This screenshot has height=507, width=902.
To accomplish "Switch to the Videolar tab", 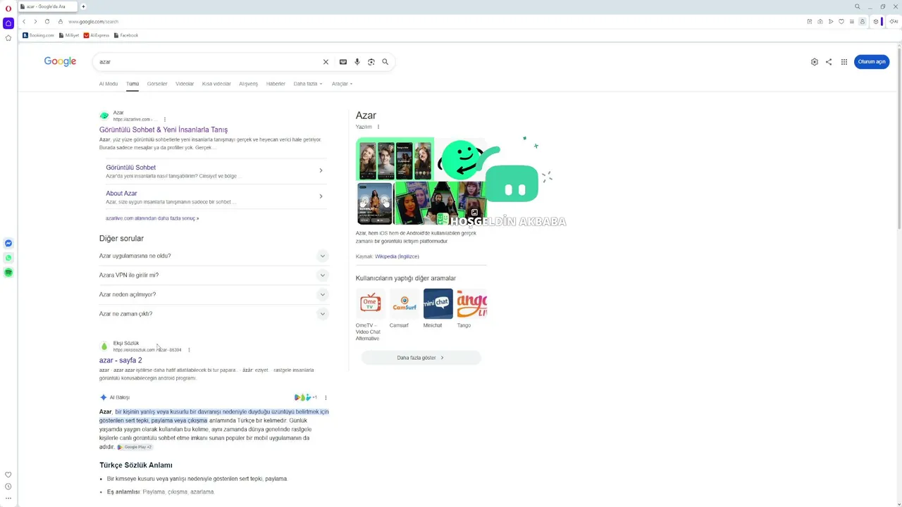I will click(185, 84).
